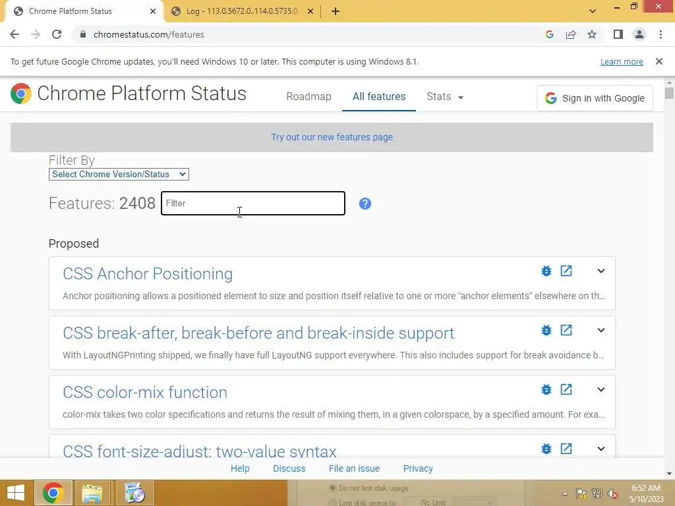The height and width of the screenshot is (506, 675).
Task: Expand the CSS font-size-adjust card
Action: point(601,449)
